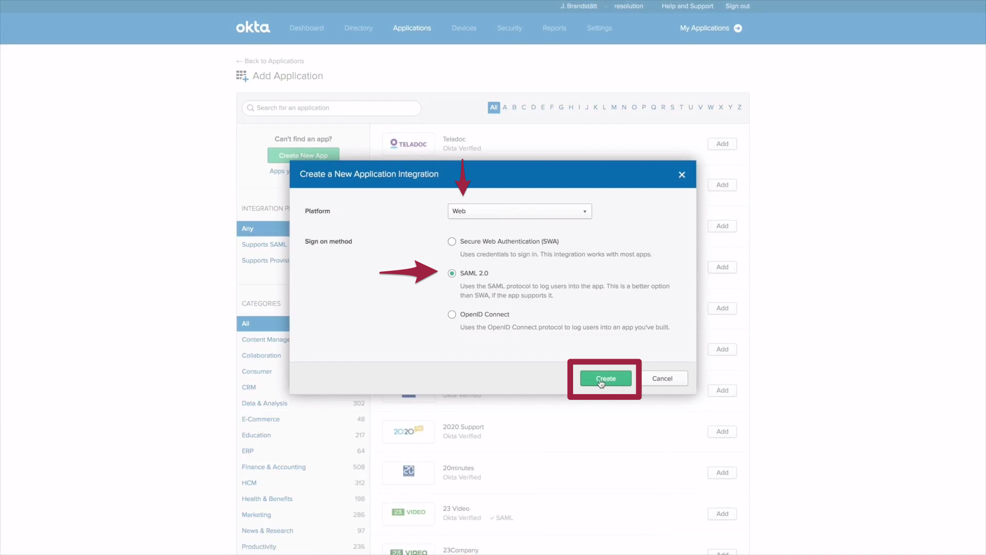986x555 pixels.
Task: Select the All letter filter
Action: point(494,107)
